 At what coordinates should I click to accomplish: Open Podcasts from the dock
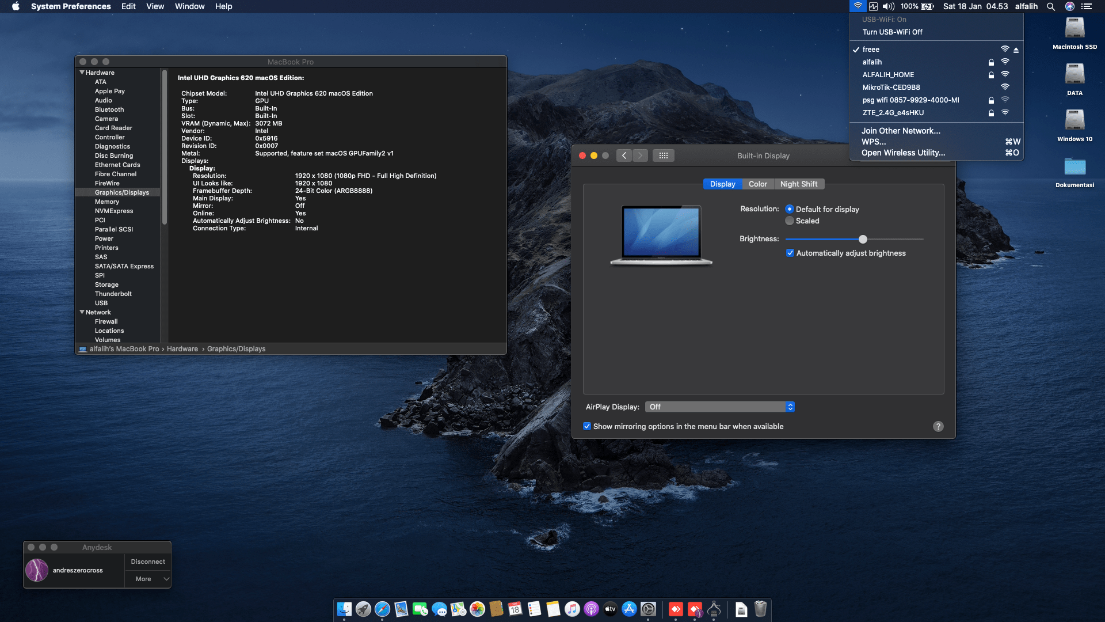[591, 609]
